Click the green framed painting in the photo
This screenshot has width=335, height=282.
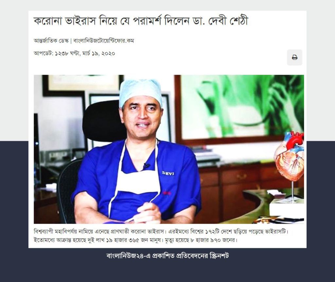tap(239, 109)
